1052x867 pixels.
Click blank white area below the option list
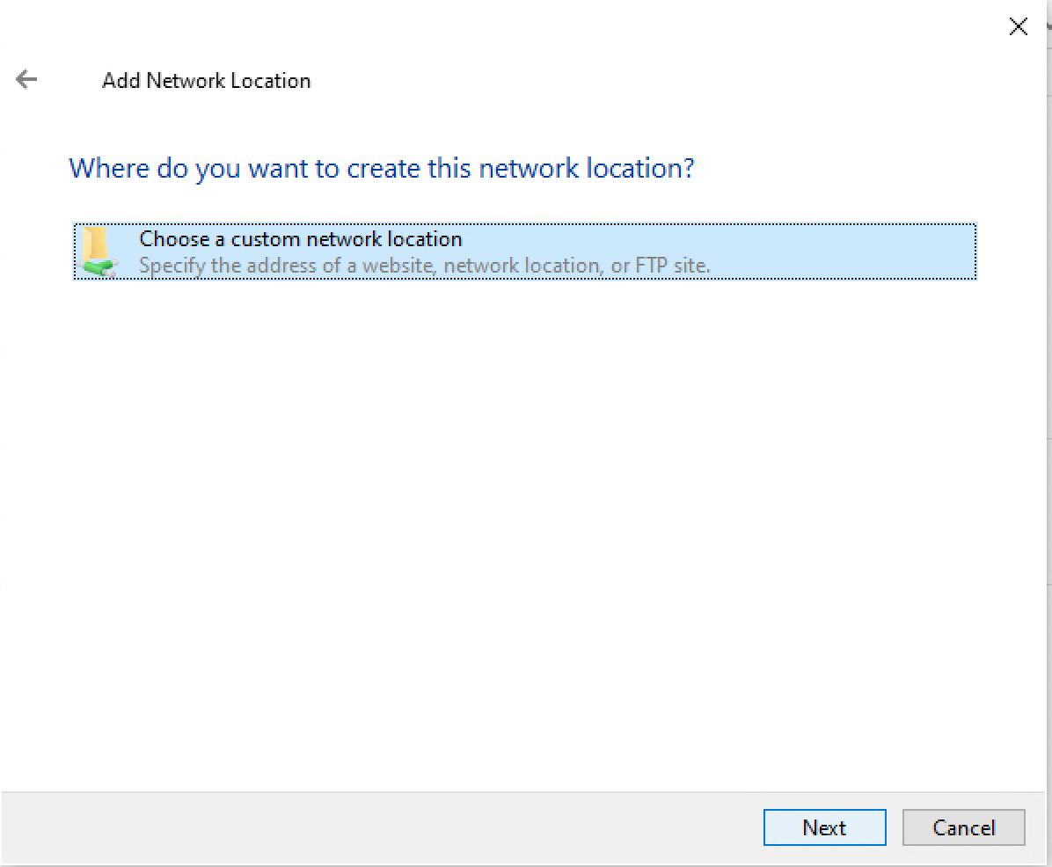[526, 528]
